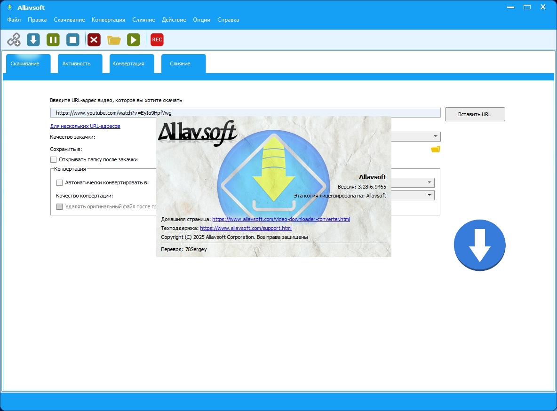This screenshot has height=411, width=557.
Task: Open the Правка menu
Action: (x=37, y=20)
